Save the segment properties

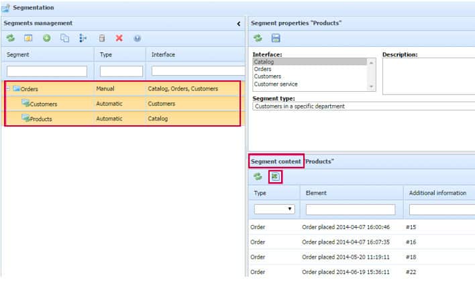coord(276,38)
